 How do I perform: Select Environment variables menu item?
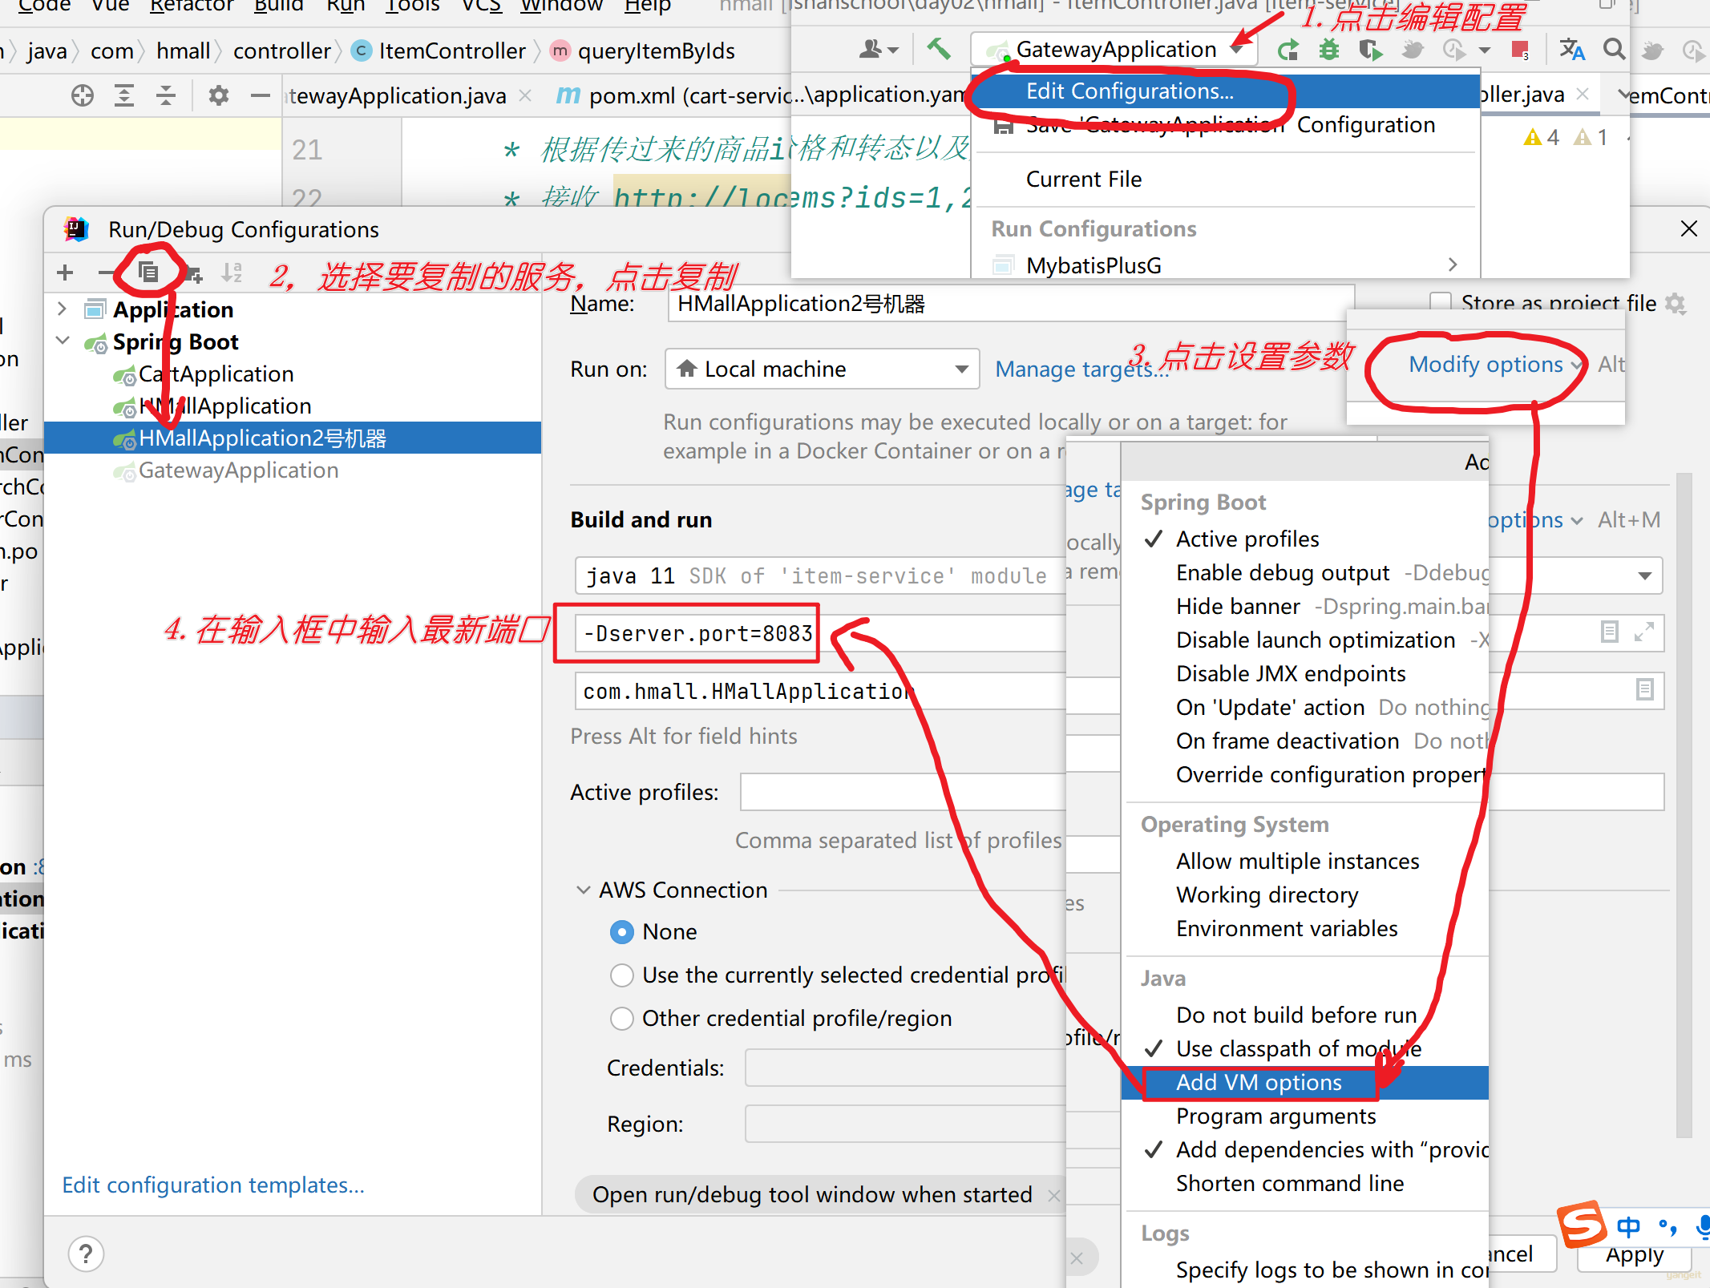point(1305,928)
